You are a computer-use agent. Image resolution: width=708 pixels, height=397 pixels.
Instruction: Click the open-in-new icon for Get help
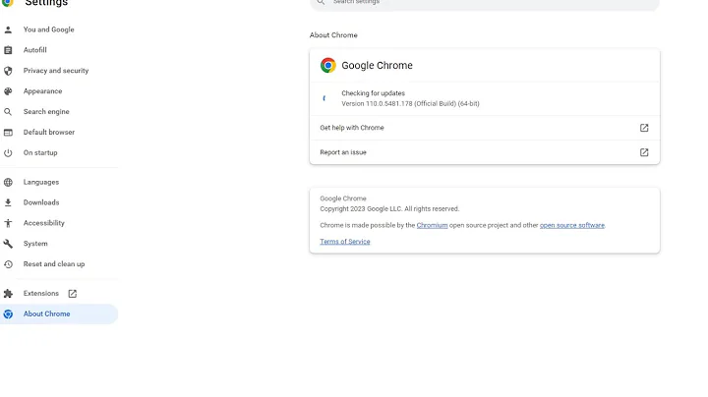(644, 128)
